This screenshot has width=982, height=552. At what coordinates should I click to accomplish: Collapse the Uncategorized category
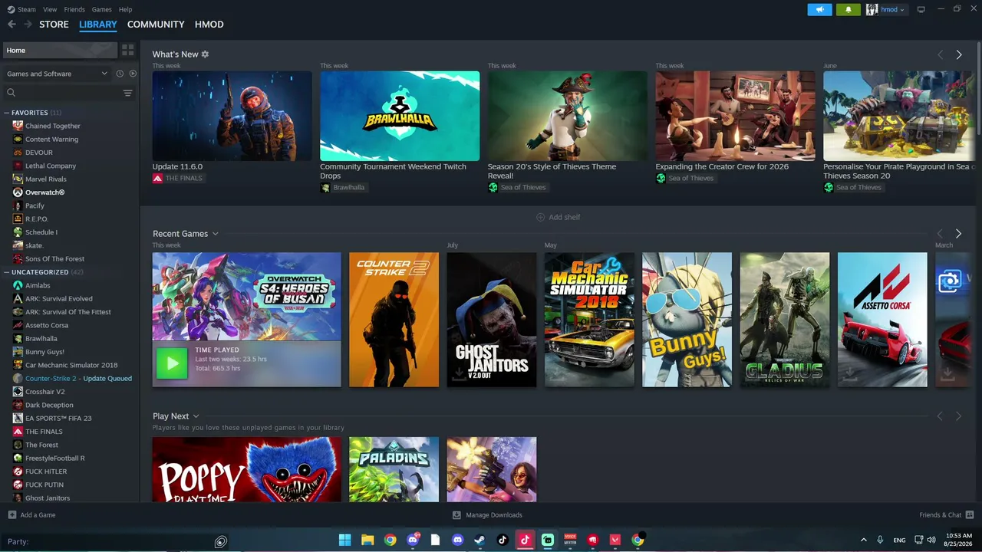point(7,272)
